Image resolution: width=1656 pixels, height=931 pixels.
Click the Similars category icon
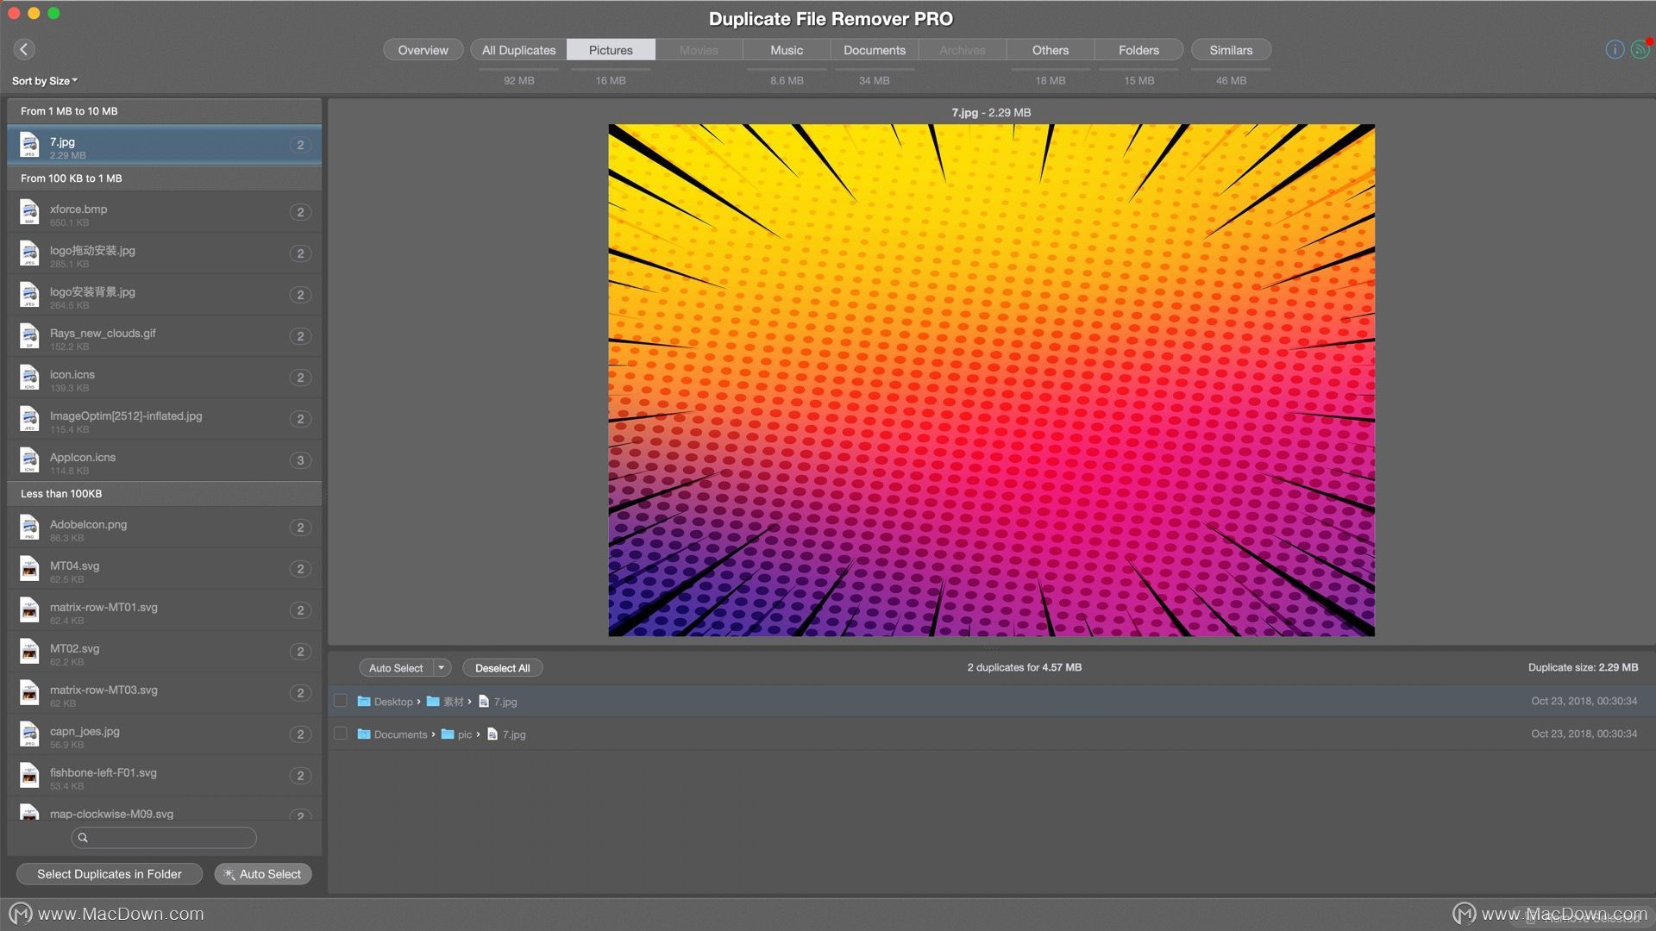[1231, 50]
